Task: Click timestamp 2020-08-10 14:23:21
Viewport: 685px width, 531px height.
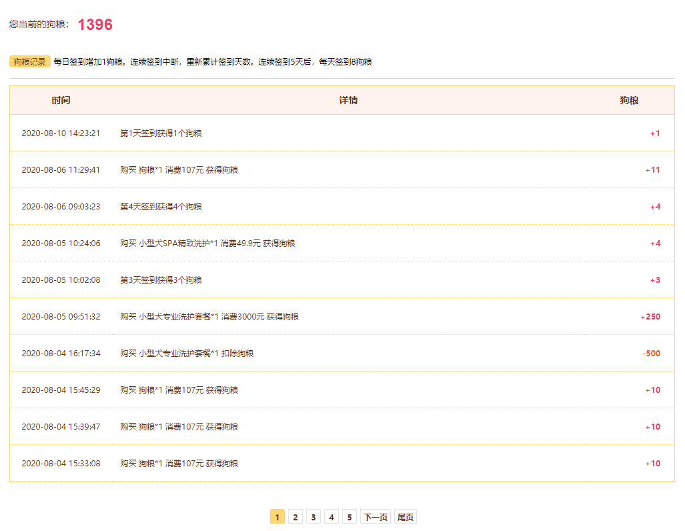Action: point(61,133)
